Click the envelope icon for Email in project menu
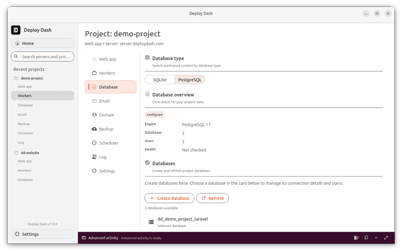The width and height of the screenshot is (402, 252). pos(94,101)
